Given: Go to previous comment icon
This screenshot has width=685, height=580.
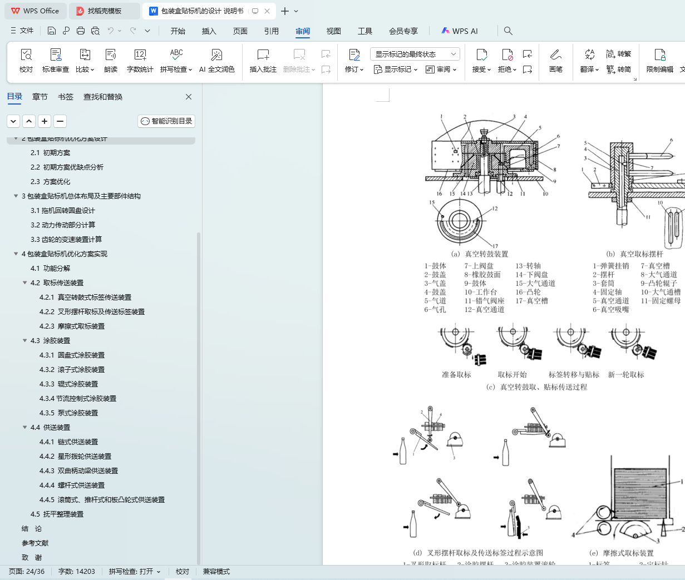Looking at the screenshot, I should (326, 54).
